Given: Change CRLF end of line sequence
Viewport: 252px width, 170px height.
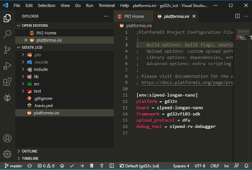Looking at the screenshot, I should 214,166.
